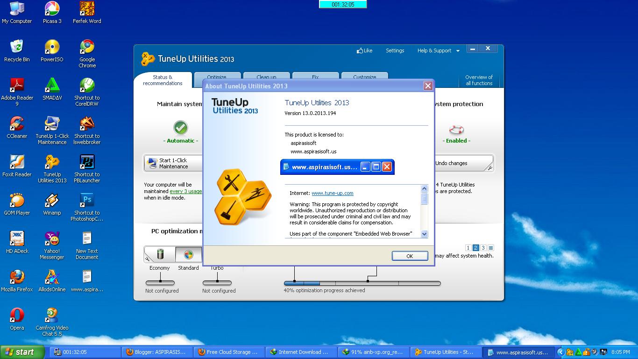
Task: Open the Adobe Reader 9 shortcut
Action: click(17, 92)
